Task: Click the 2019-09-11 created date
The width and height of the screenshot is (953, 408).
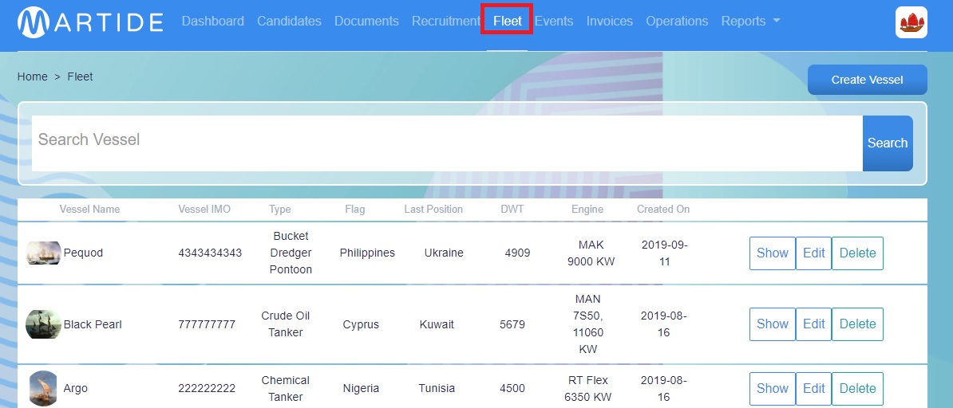Action: [x=665, y=253]
